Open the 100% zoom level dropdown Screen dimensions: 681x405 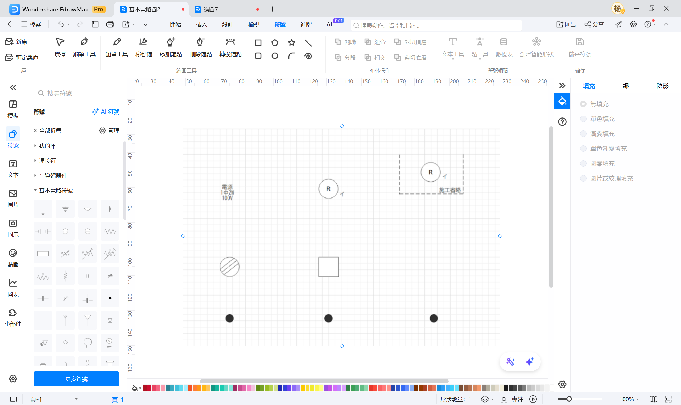coord(629,399)
